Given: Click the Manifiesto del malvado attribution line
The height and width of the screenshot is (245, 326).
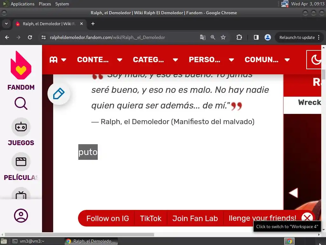Looking at the screenshot, I should pyautogui.click(x=173, y=122).
